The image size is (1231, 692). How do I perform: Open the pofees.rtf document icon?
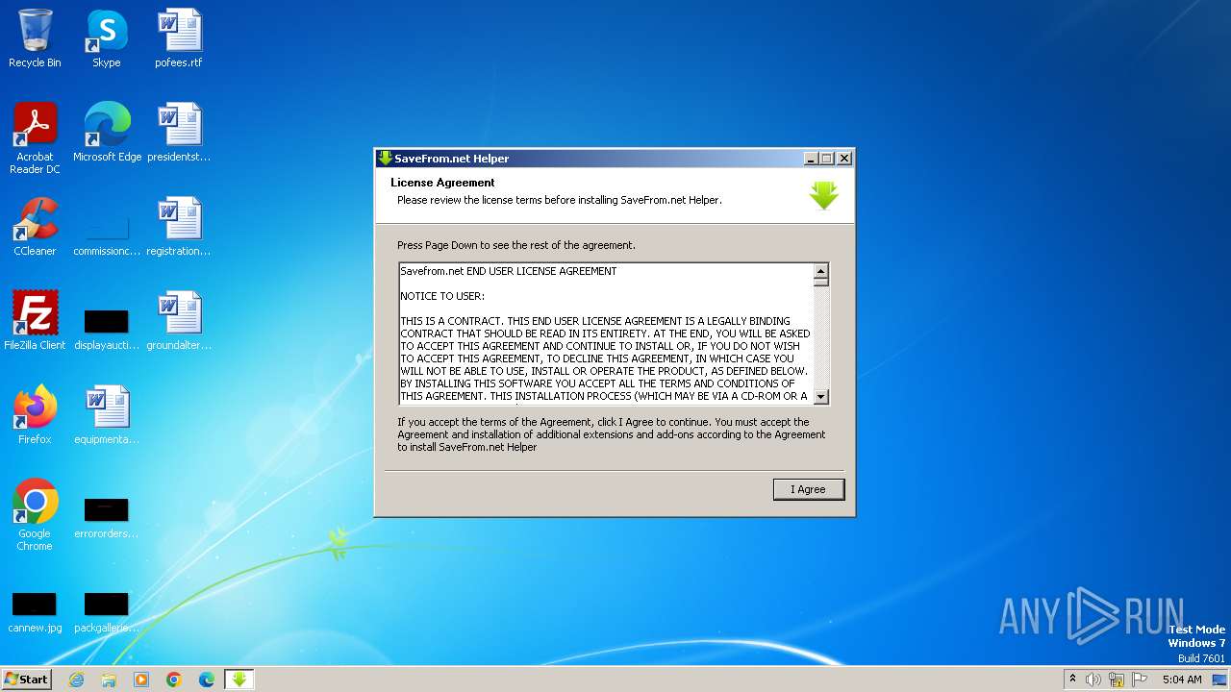(179, 38)
